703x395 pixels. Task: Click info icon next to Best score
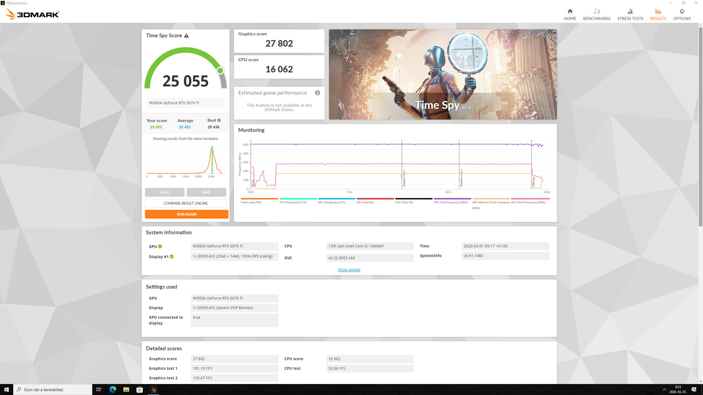click(219, 120)
